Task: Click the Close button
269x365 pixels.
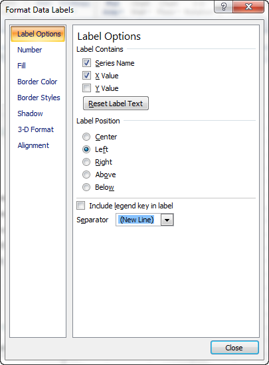Action: (234, 348)
